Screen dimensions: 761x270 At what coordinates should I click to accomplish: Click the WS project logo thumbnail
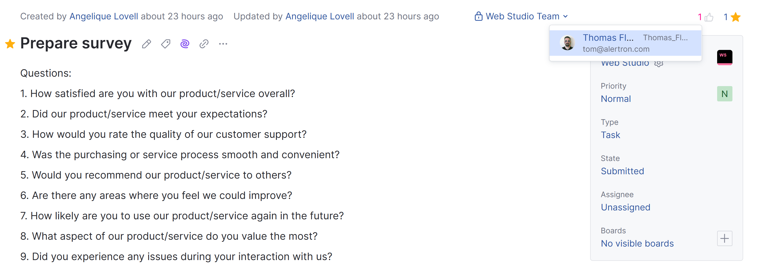tap(724, 57)
